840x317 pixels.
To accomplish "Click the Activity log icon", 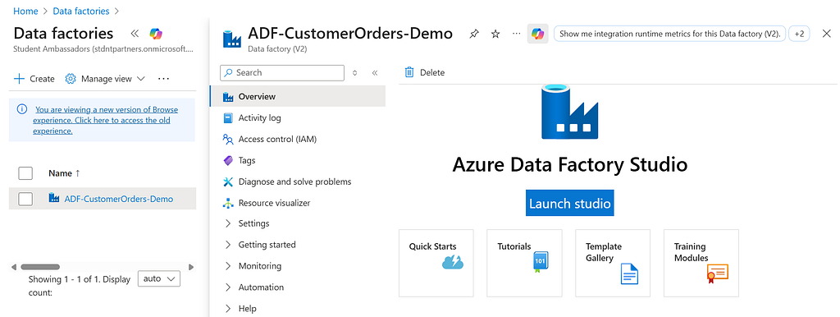I will click(228, 118).
